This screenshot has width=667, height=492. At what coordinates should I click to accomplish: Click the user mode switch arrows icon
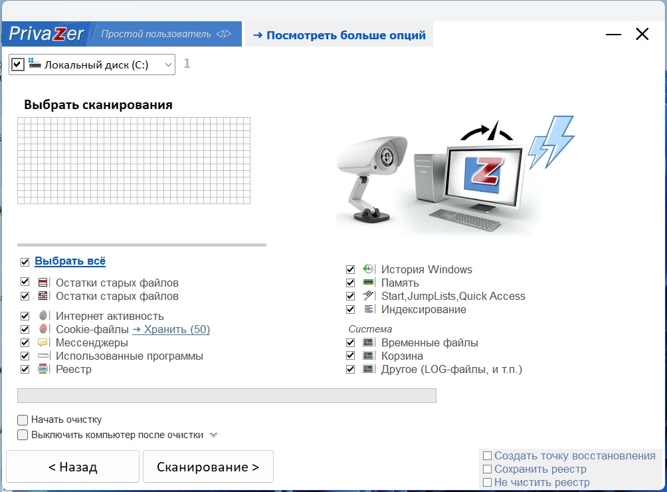(x=224, y=34)
